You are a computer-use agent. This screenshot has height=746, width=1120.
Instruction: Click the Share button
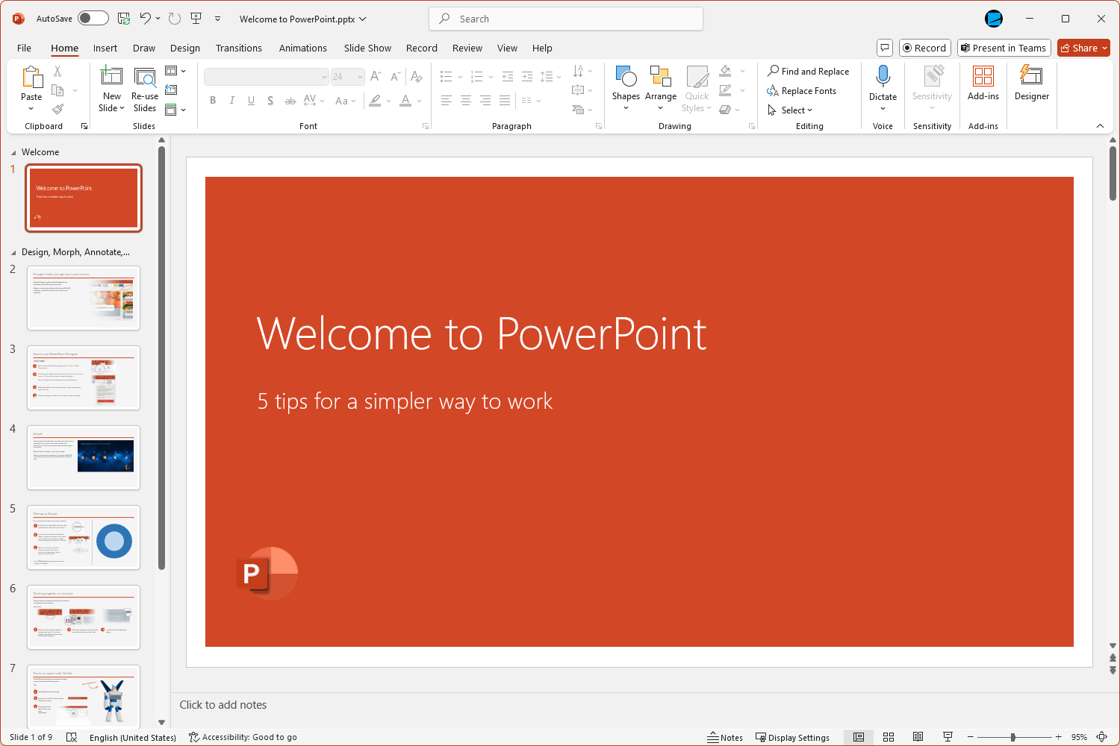(x=1083, y=48)
